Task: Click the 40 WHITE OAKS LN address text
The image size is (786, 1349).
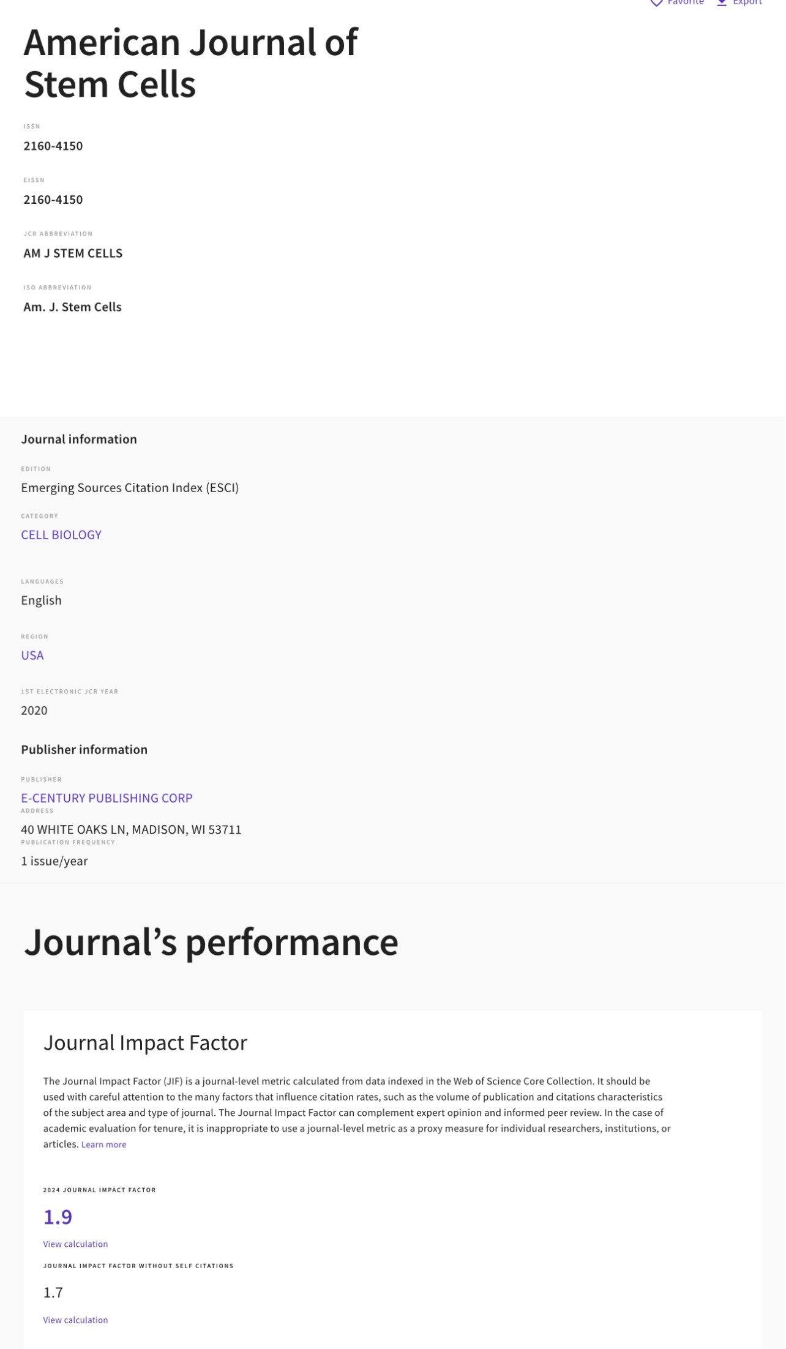Action: pyautogui.click(x=131, y=830)
